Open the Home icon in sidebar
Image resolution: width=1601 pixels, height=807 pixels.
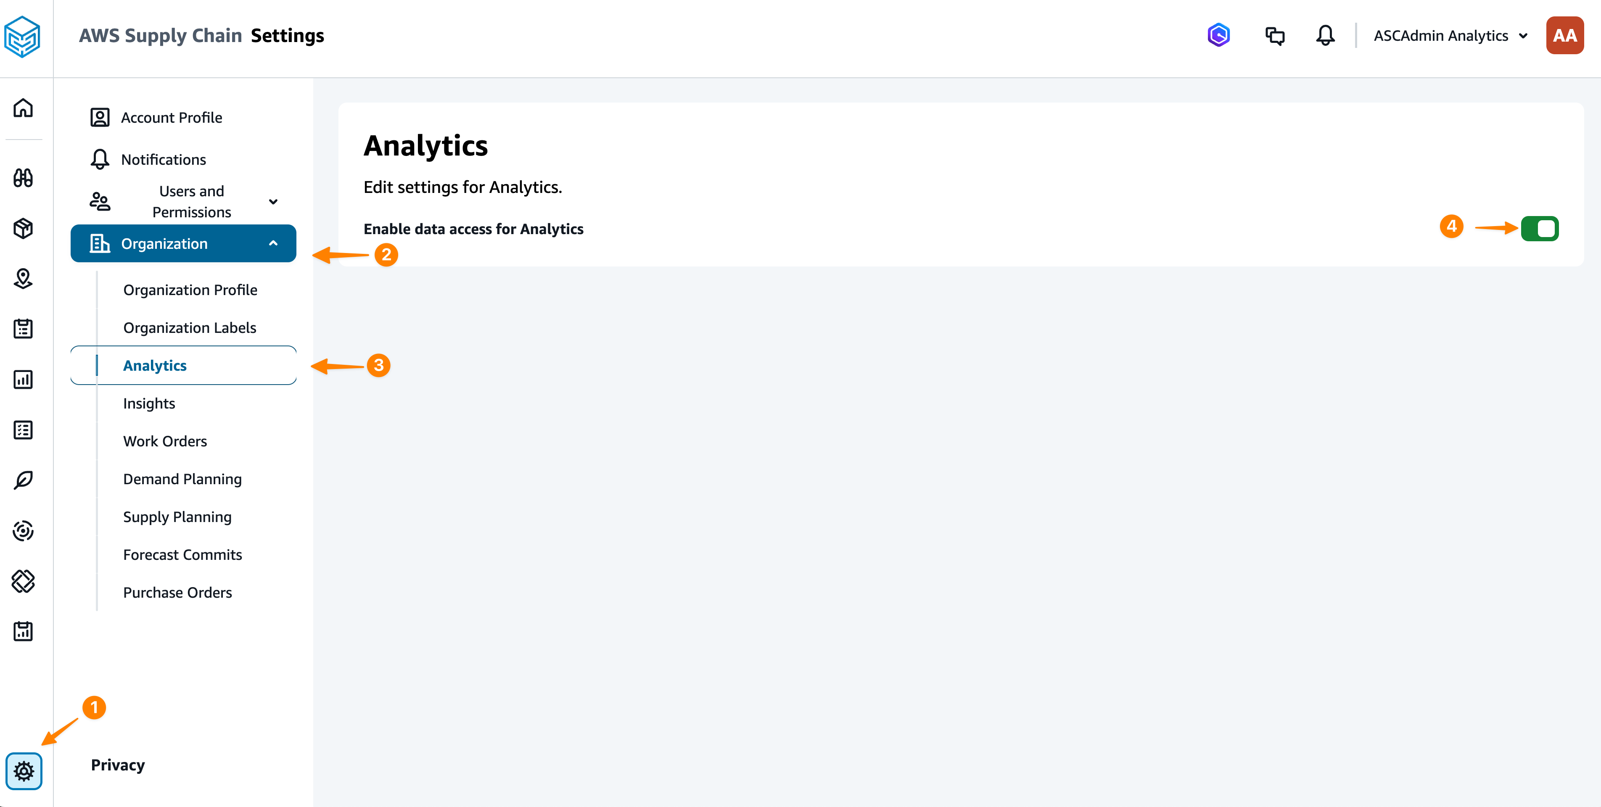tap(23, 108)
